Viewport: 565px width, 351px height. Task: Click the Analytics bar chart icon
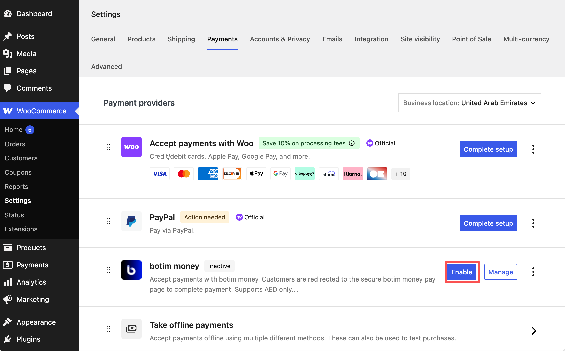click(8, 282)
